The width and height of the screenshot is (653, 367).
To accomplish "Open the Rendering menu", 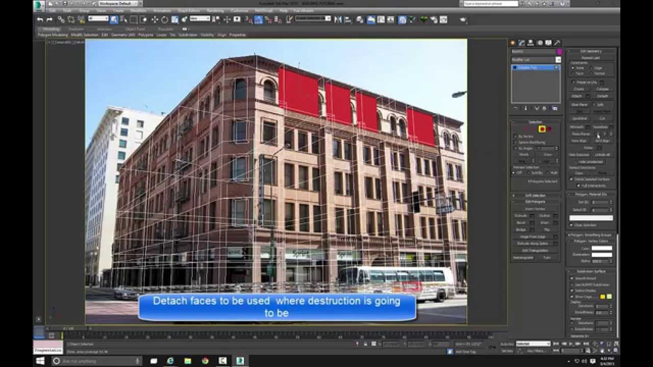I will click(215, 10).
